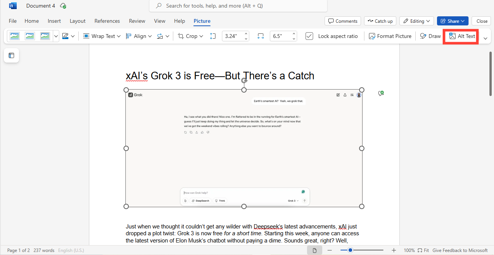Viewport: 494px width, 255px height.
Task: Expand the picture styles gallery
Action: point(56,36)
